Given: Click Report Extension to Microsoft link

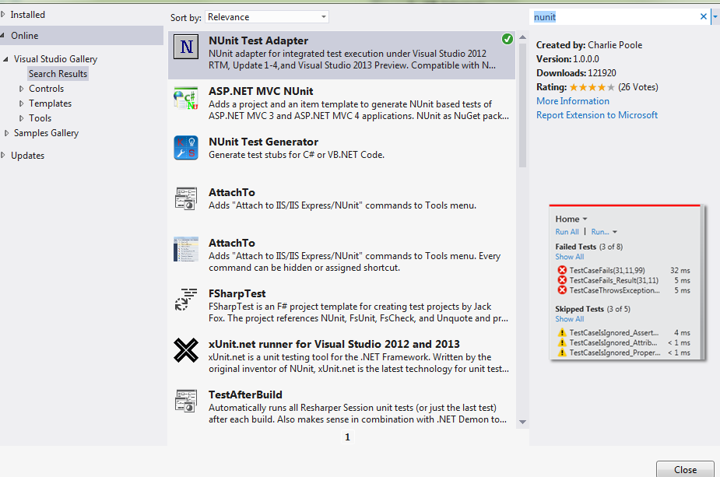Looking at the screenshot, I should tap(597, 114).
